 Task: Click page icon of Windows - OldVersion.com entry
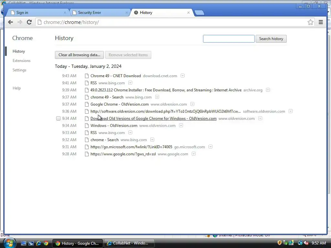point(87,126)
